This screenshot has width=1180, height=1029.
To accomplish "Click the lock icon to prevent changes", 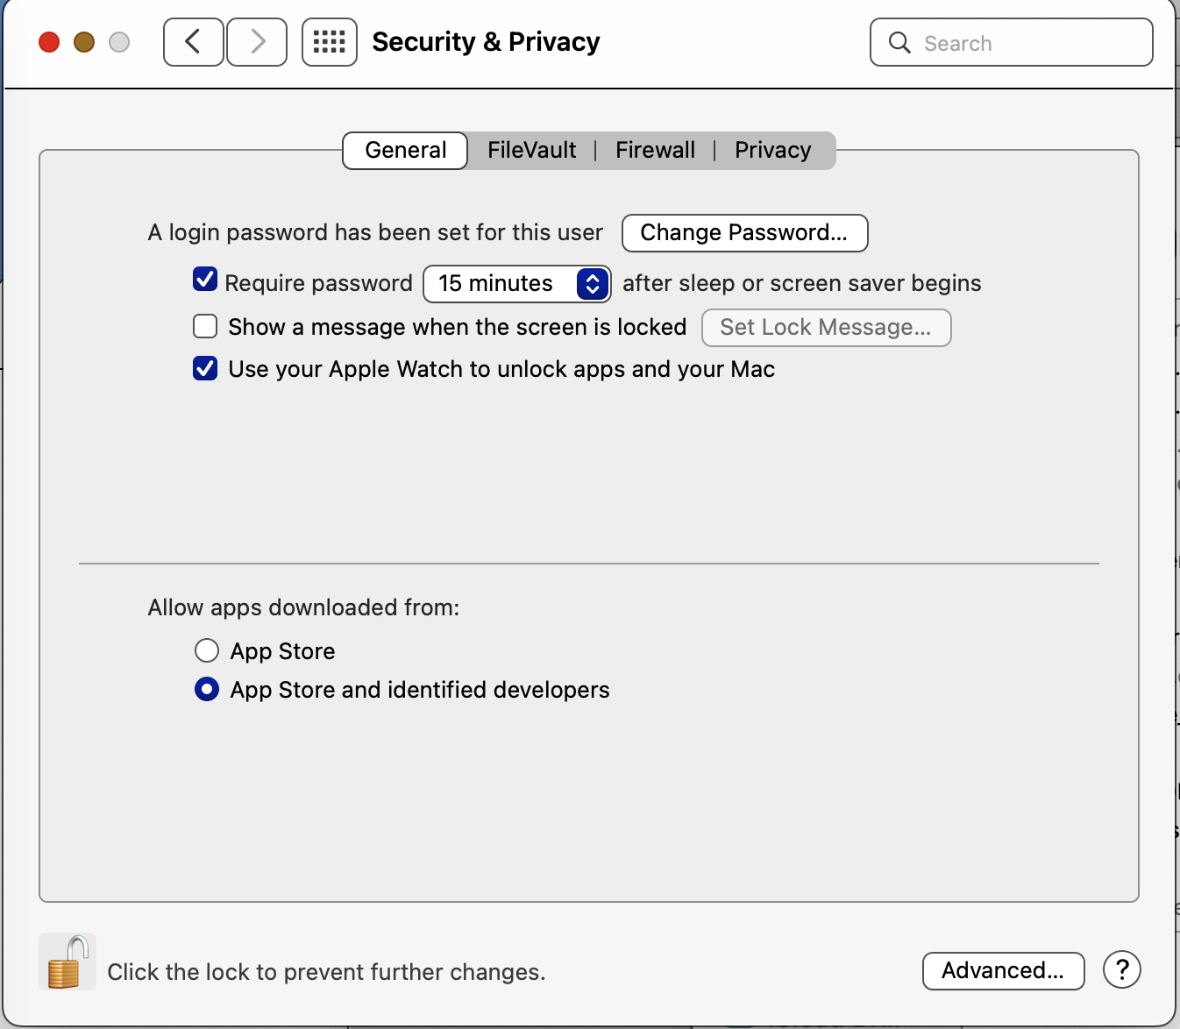I will [x=68, y=962].
